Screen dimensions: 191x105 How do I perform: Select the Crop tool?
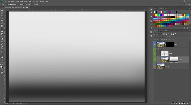point(2,21)
